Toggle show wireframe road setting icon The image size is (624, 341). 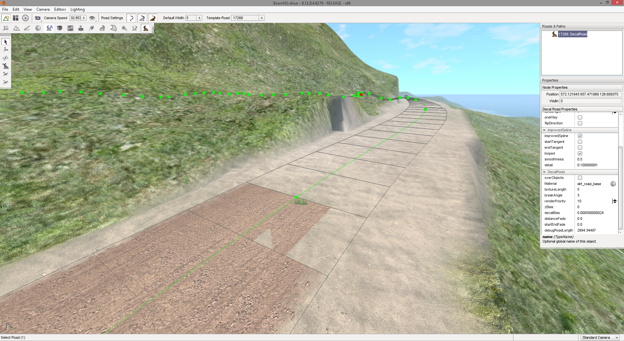point(142,18)
